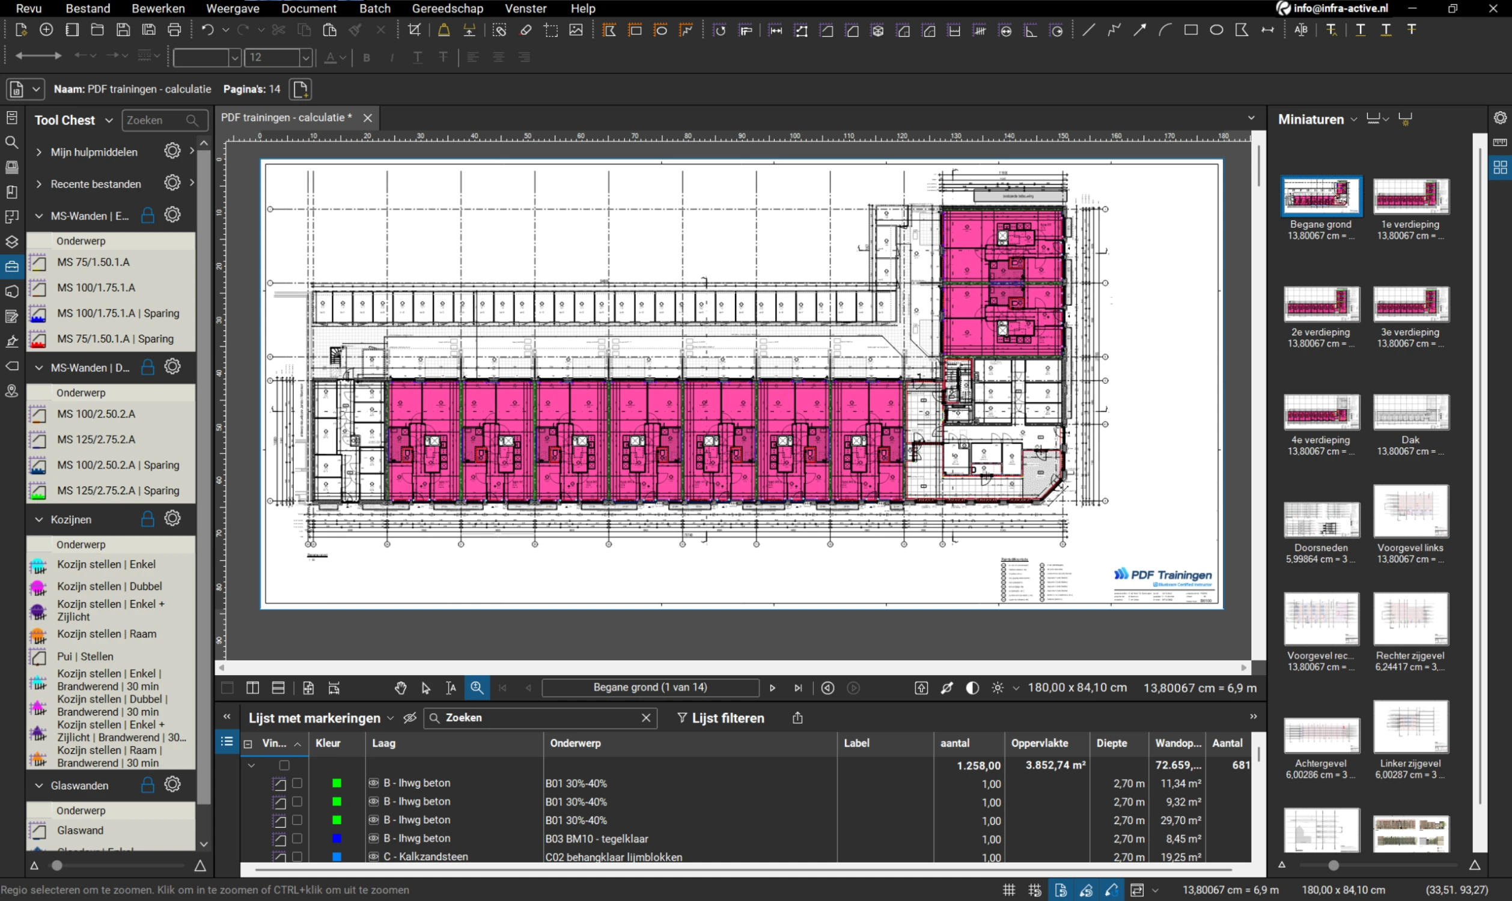The image size is (1512, 901).
Task: Open the Weergave menu
Action: (233, 8)
